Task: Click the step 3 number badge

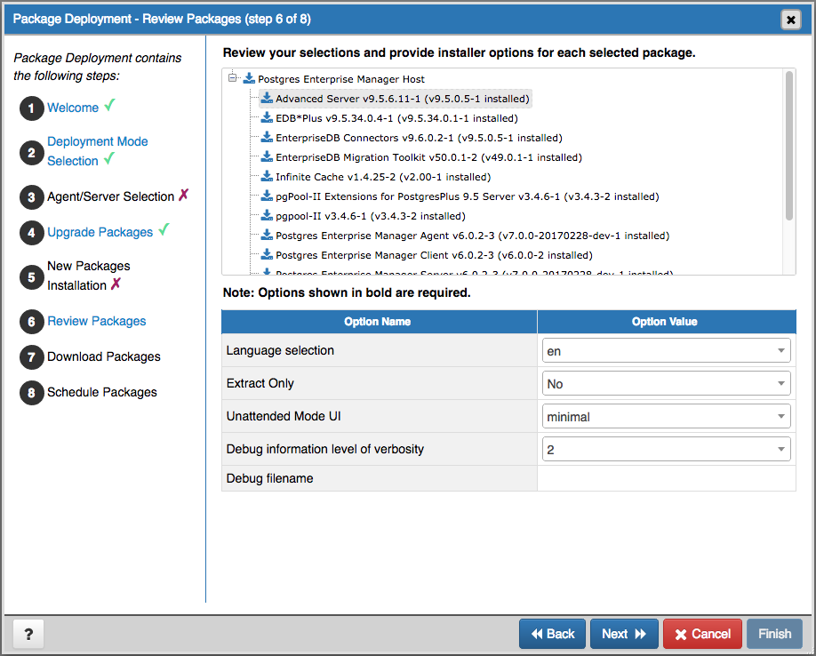Action: pyautogui.click(x=32, y=197)
